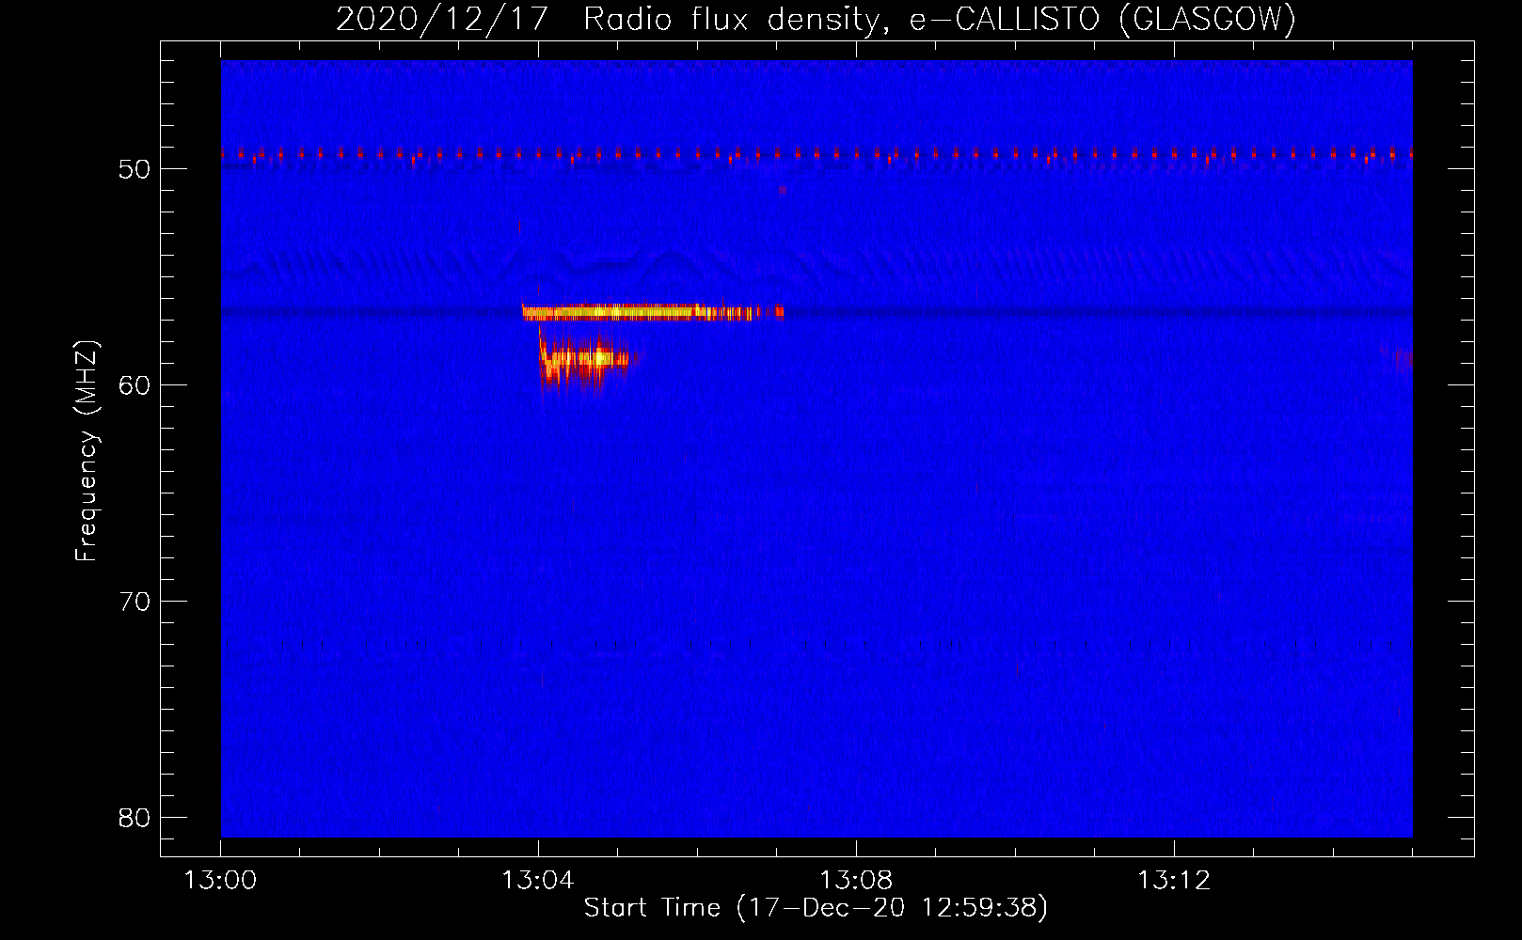Click the 2020/12/17 date in the title

pos(442,20)
